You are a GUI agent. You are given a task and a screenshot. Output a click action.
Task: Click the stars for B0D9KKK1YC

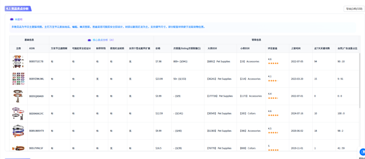pos(273,115)
